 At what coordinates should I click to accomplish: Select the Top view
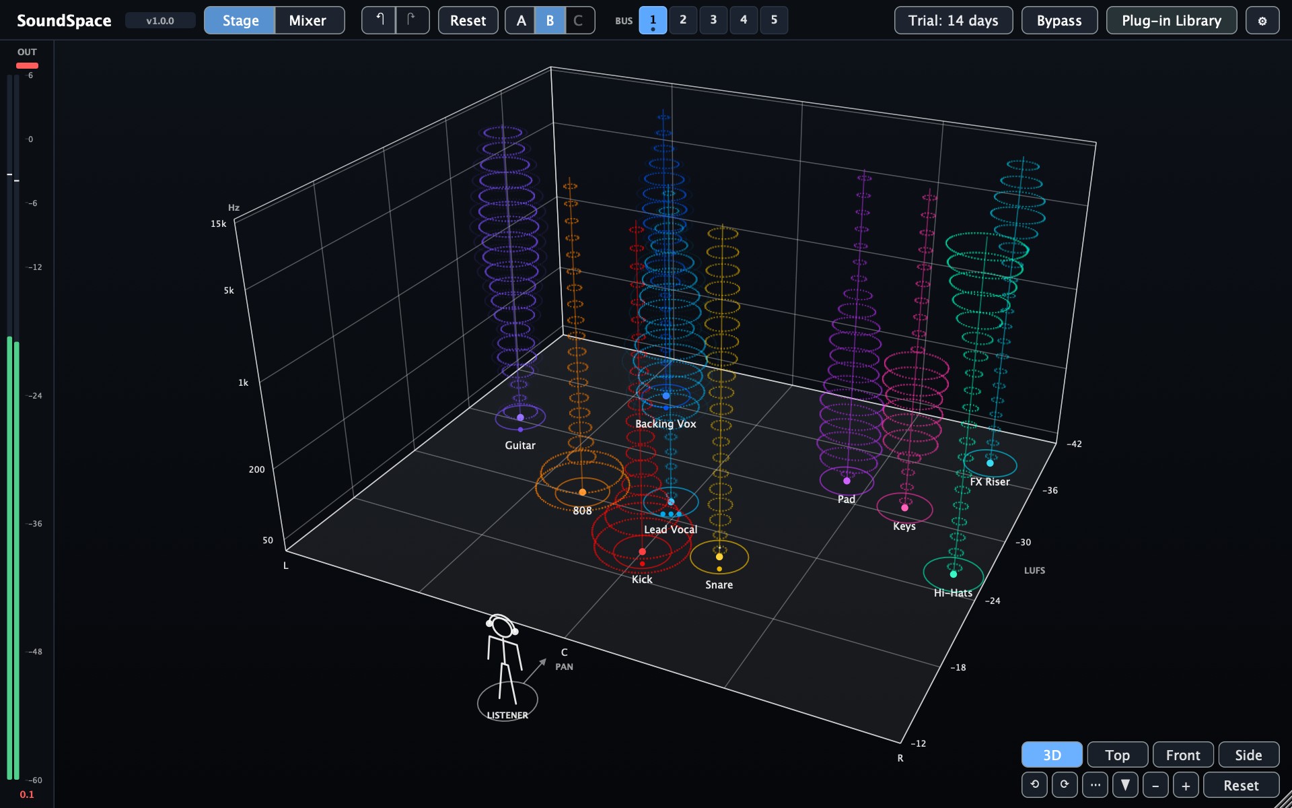point(1117,755)
